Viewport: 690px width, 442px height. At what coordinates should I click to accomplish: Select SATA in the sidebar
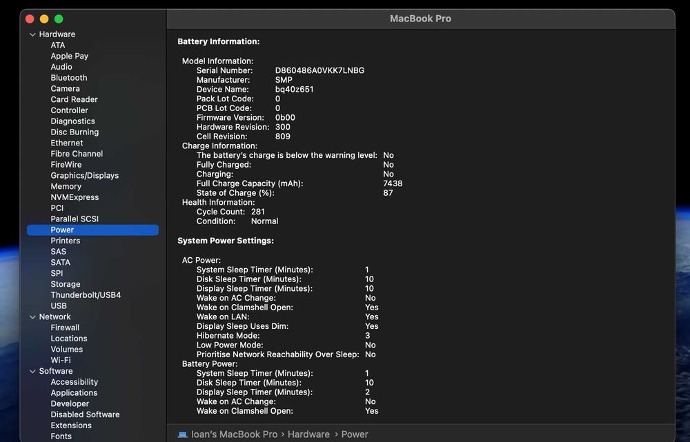click(x=60, y=263)
